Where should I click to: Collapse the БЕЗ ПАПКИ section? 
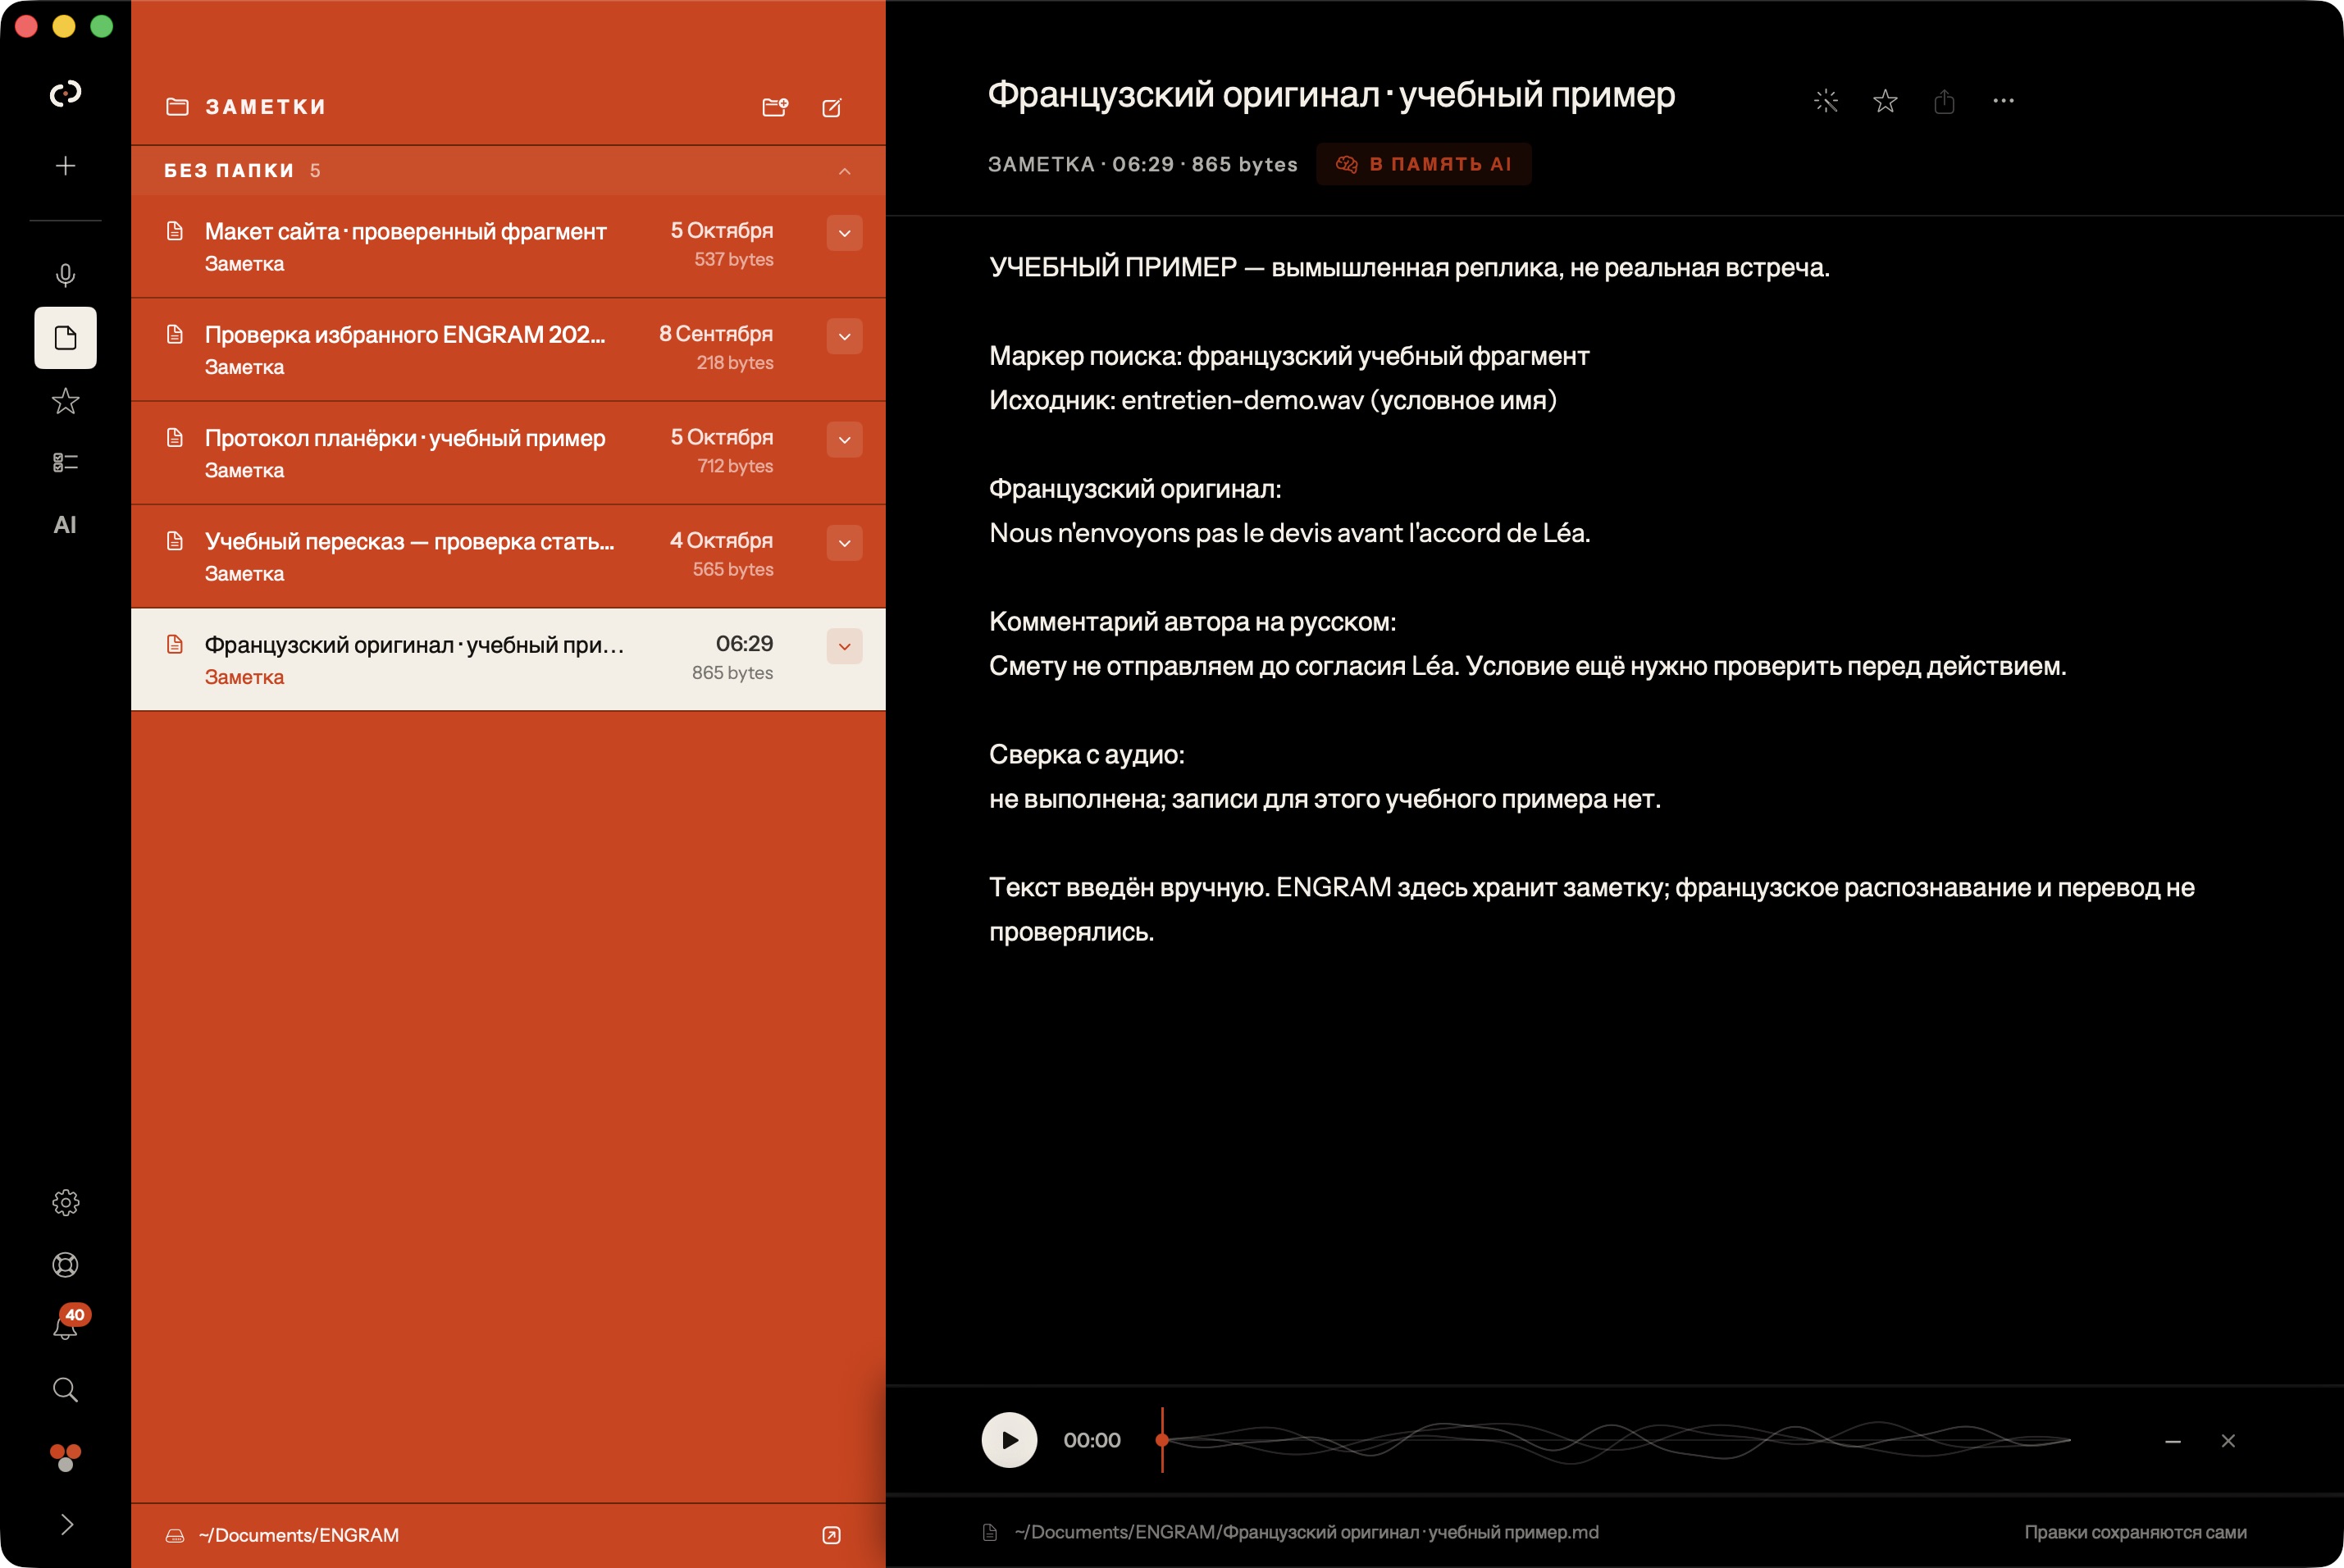tap(844, 171)
